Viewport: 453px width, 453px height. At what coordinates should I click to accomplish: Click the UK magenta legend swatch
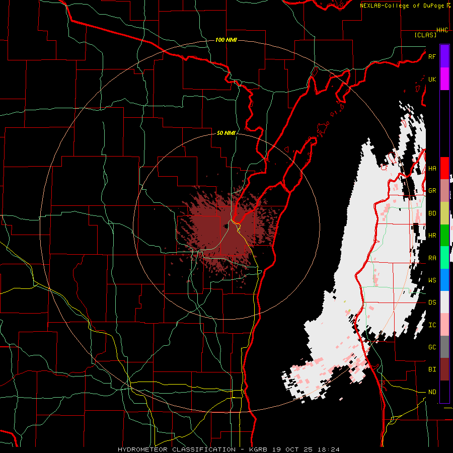tap(444, 79)
